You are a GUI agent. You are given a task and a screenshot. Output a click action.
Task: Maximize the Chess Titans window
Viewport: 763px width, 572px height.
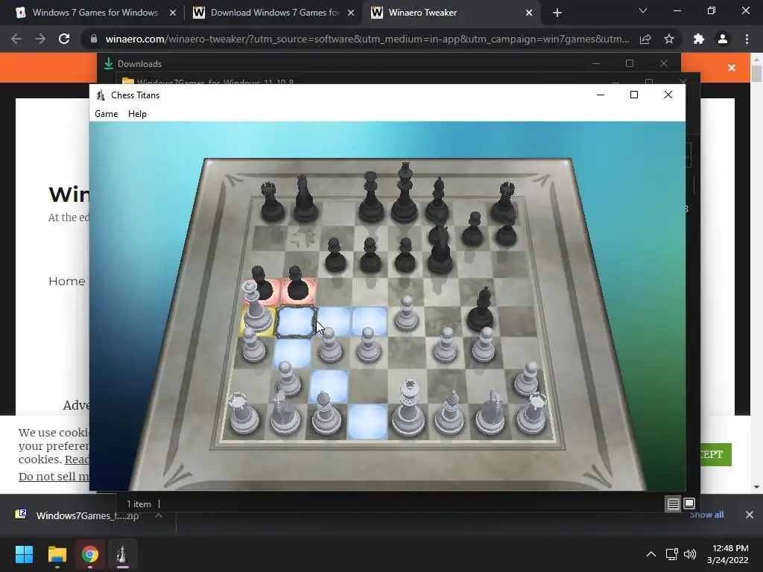(x=633, y=95)
